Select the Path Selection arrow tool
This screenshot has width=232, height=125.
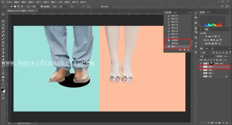click(x=3, y=70)
